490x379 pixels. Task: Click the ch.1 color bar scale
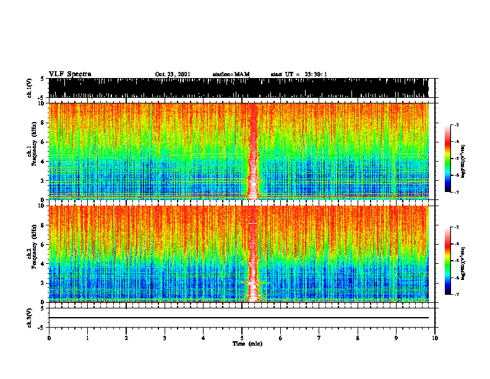447,159
